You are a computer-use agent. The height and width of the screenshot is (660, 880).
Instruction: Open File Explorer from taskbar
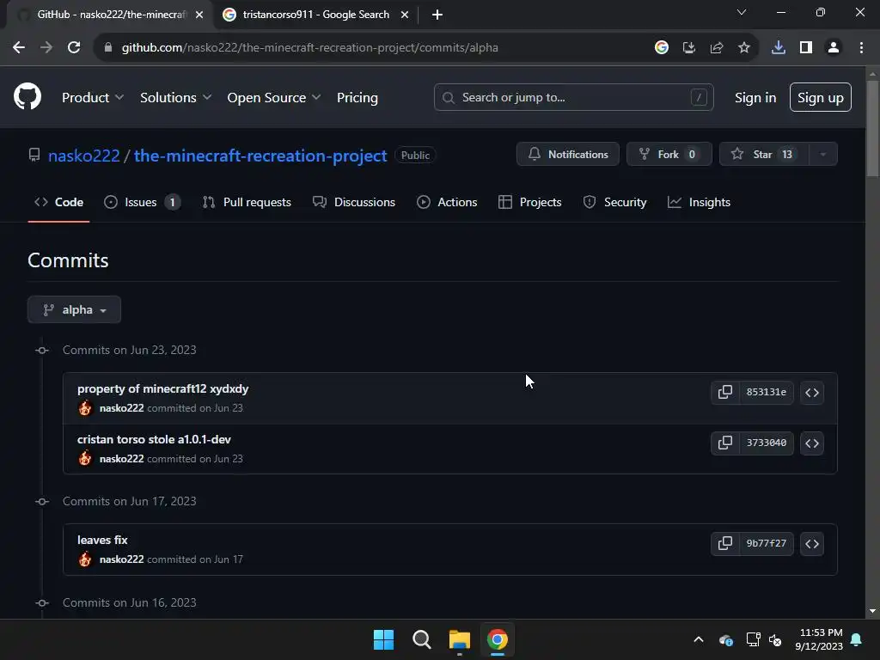tap(459, 639)
